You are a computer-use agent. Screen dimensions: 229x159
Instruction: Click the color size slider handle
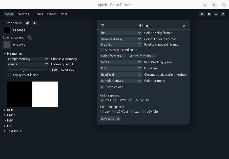(x=24, y=70)
